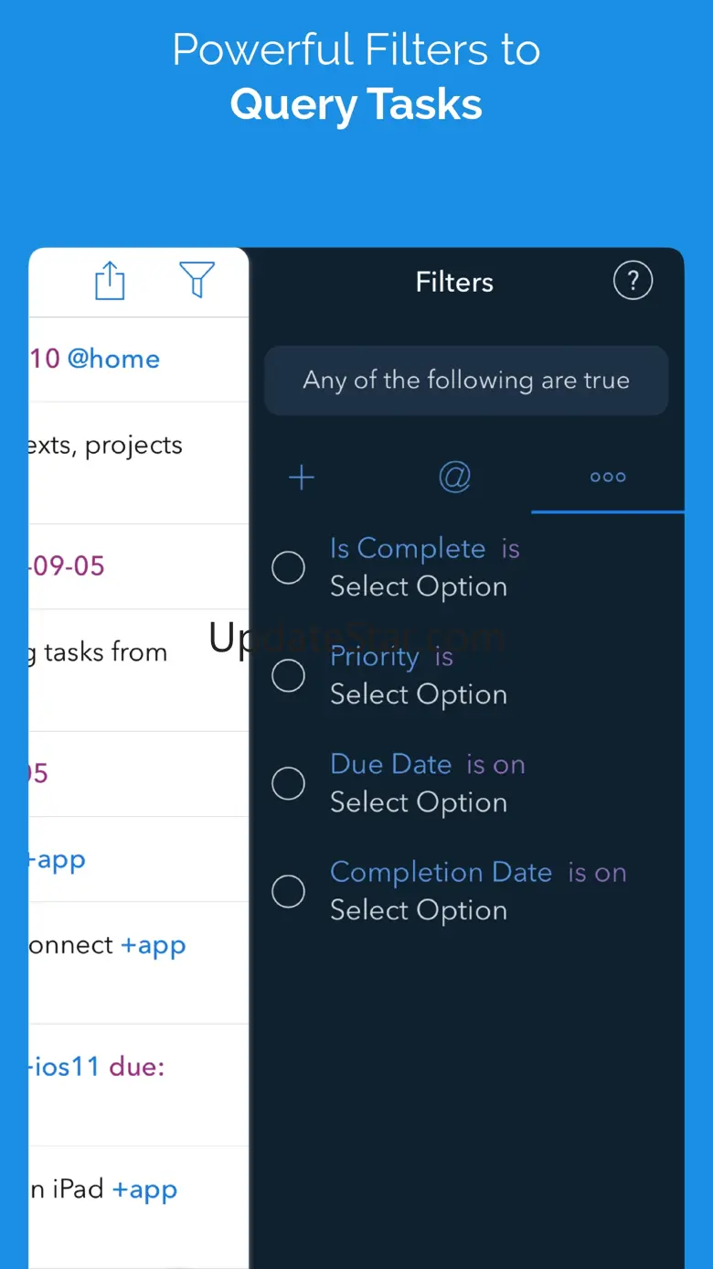Change the 'is on' operator for Completion Date

597,873
